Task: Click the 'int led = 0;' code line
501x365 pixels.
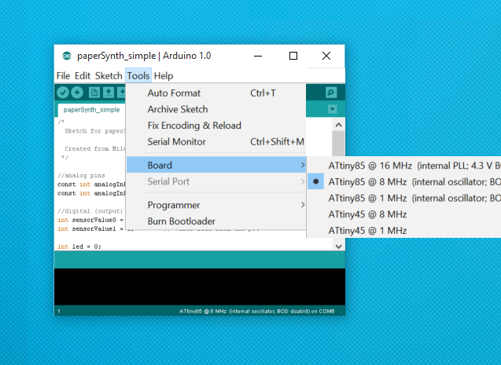Action: point(79,246)
